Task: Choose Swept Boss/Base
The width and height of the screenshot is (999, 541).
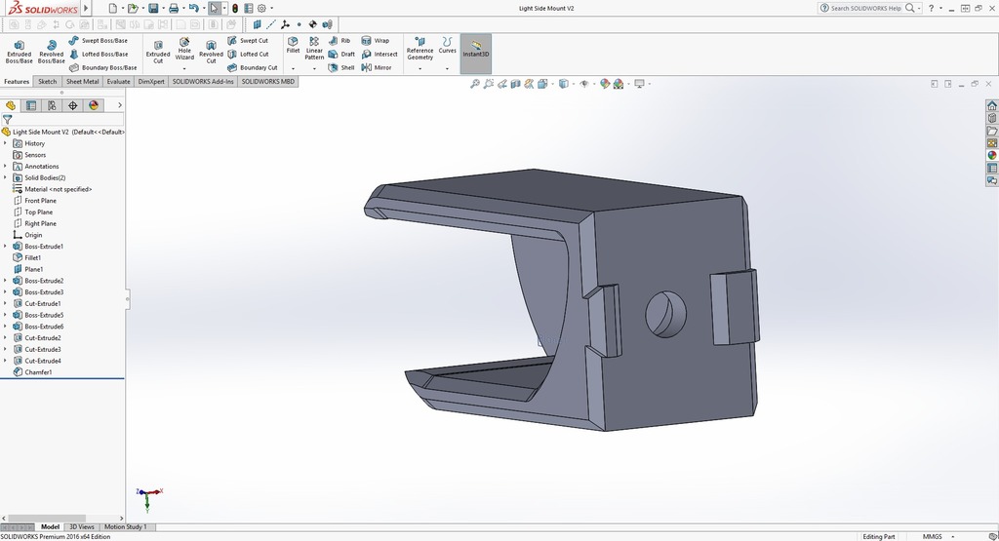Action: coord(99,40)
